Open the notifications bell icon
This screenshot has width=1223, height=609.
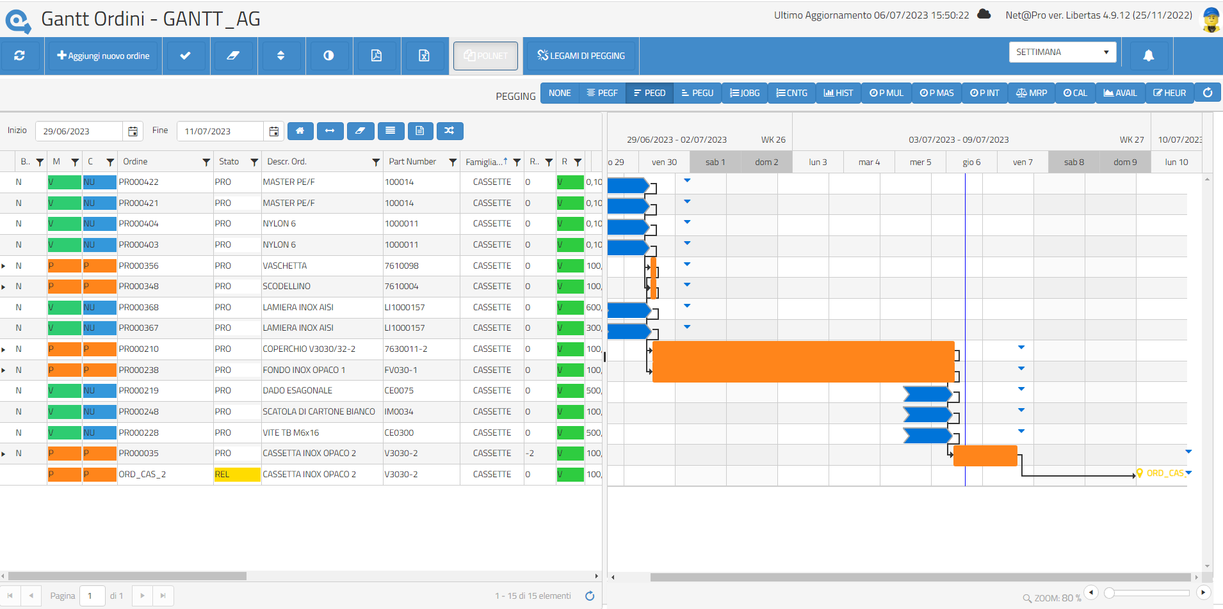(1147, 56)
